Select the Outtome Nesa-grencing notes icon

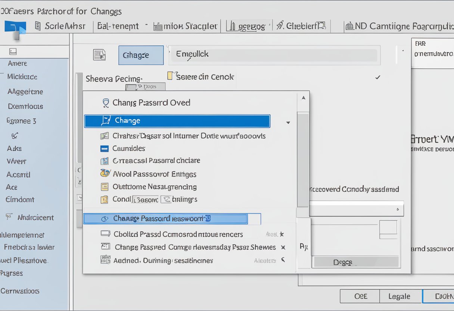pos(105,186)
